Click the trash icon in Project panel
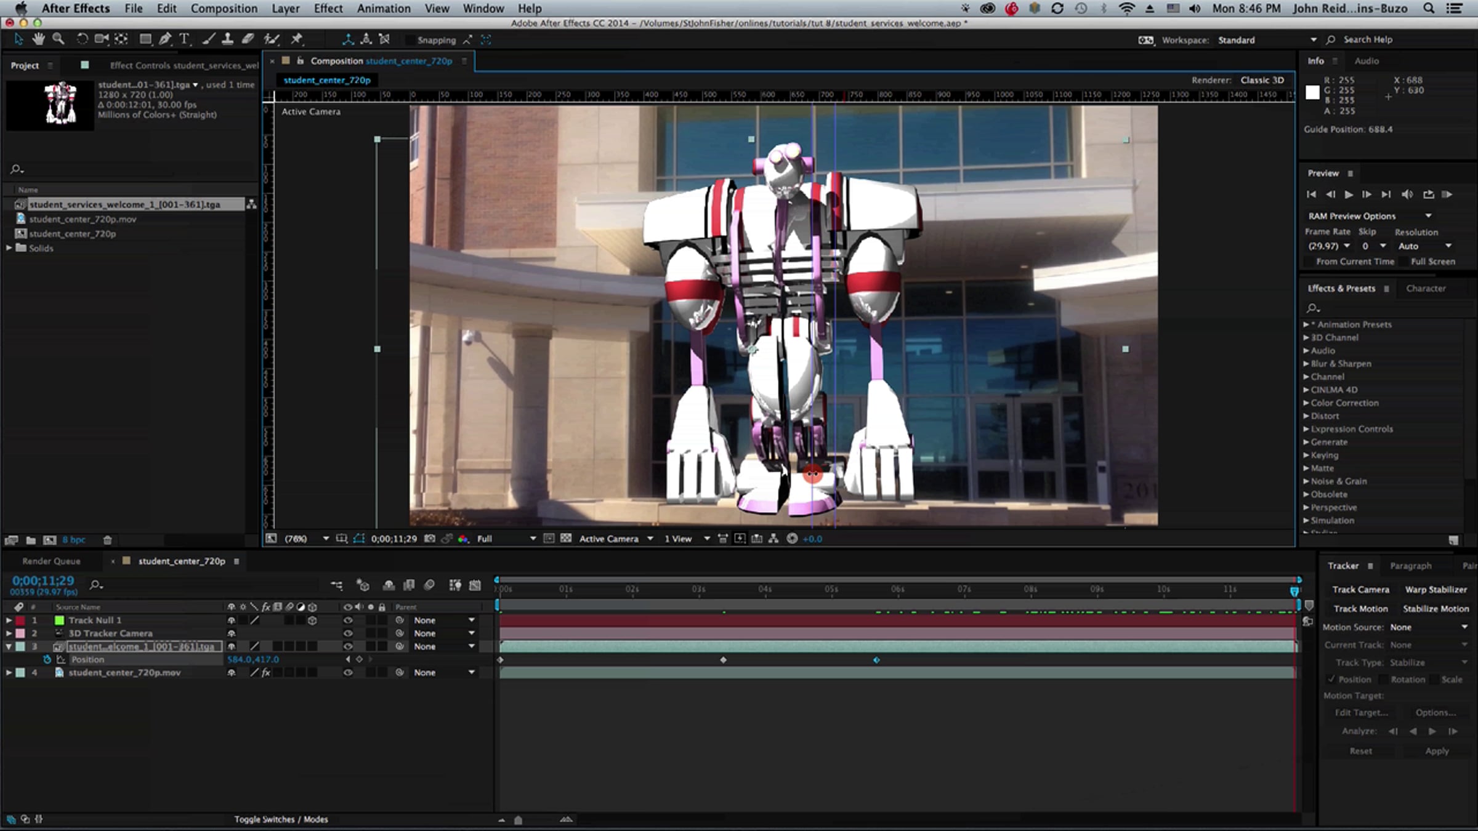The width and height of the screenshot is (1478, 831). coord(107,540)
